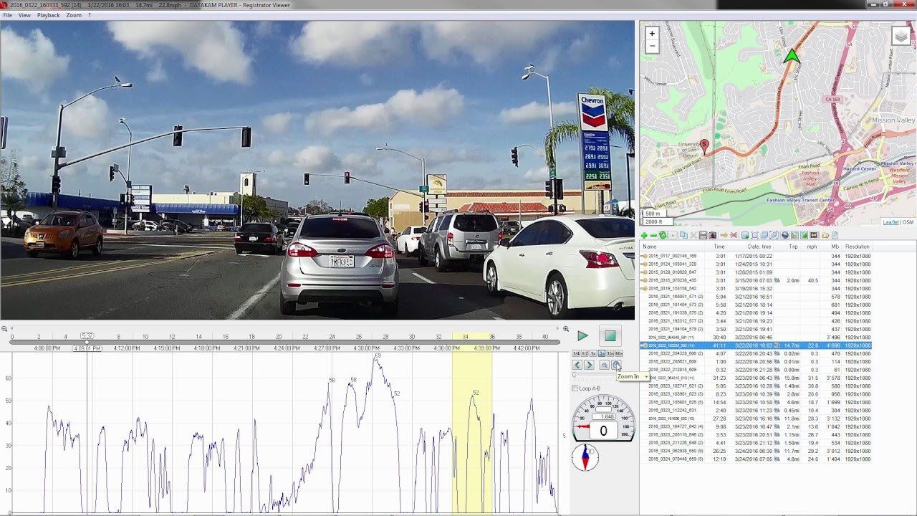
Task: Click the copy files icon in list toolbar
Action: coord(683,235)
